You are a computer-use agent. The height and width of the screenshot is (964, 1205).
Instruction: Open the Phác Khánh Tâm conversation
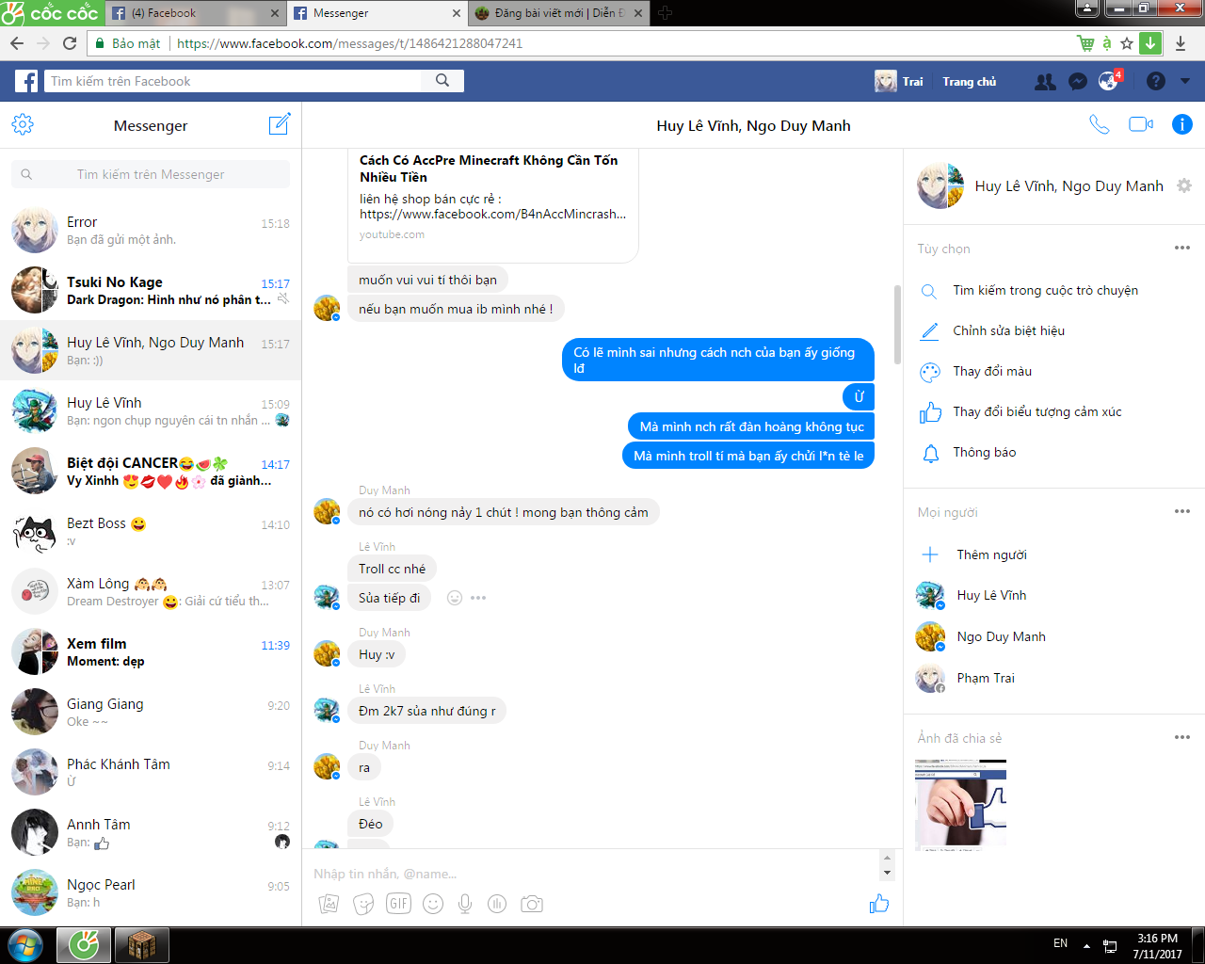(x=151, y=773)
